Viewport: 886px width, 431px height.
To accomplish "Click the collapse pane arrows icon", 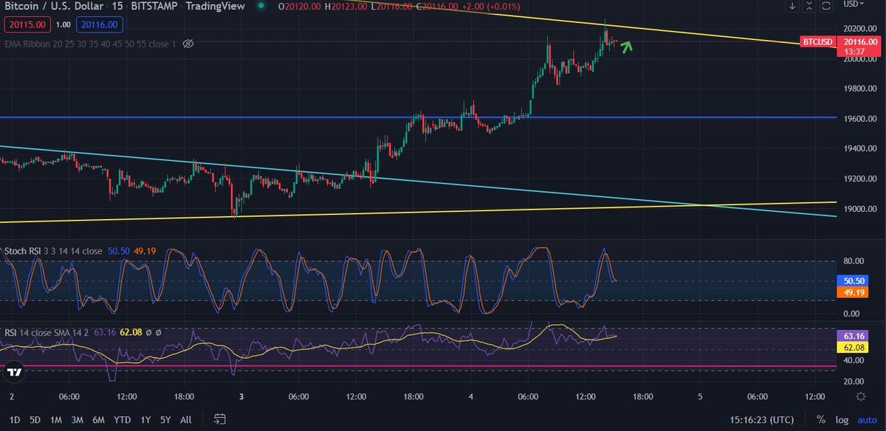I will click(810, 6).
